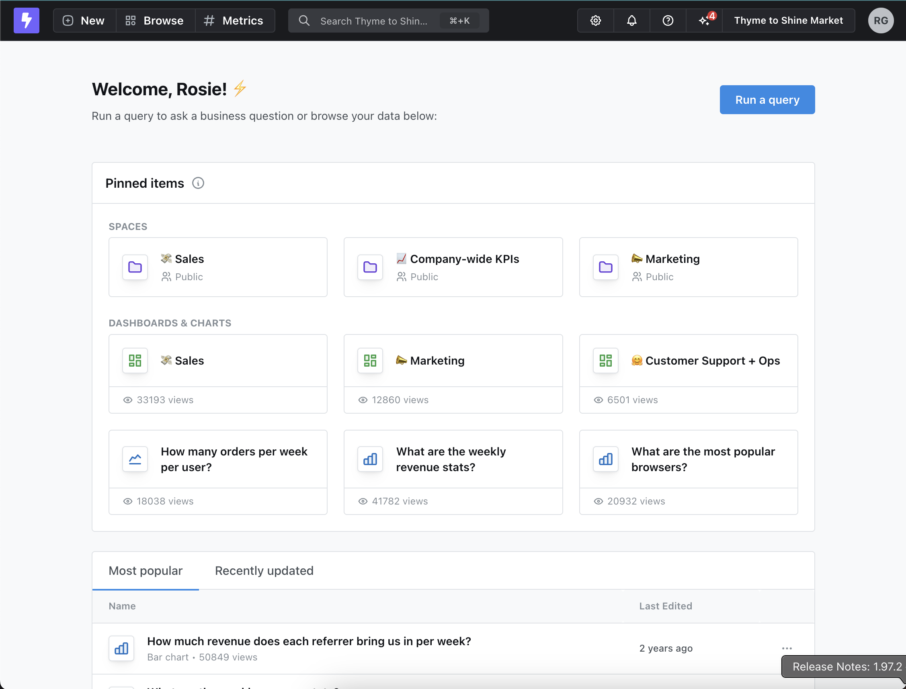Viewport: 906px width, 689px height.
Task: Open Metrics in the top navigation
Action: [x=234, y=21]
